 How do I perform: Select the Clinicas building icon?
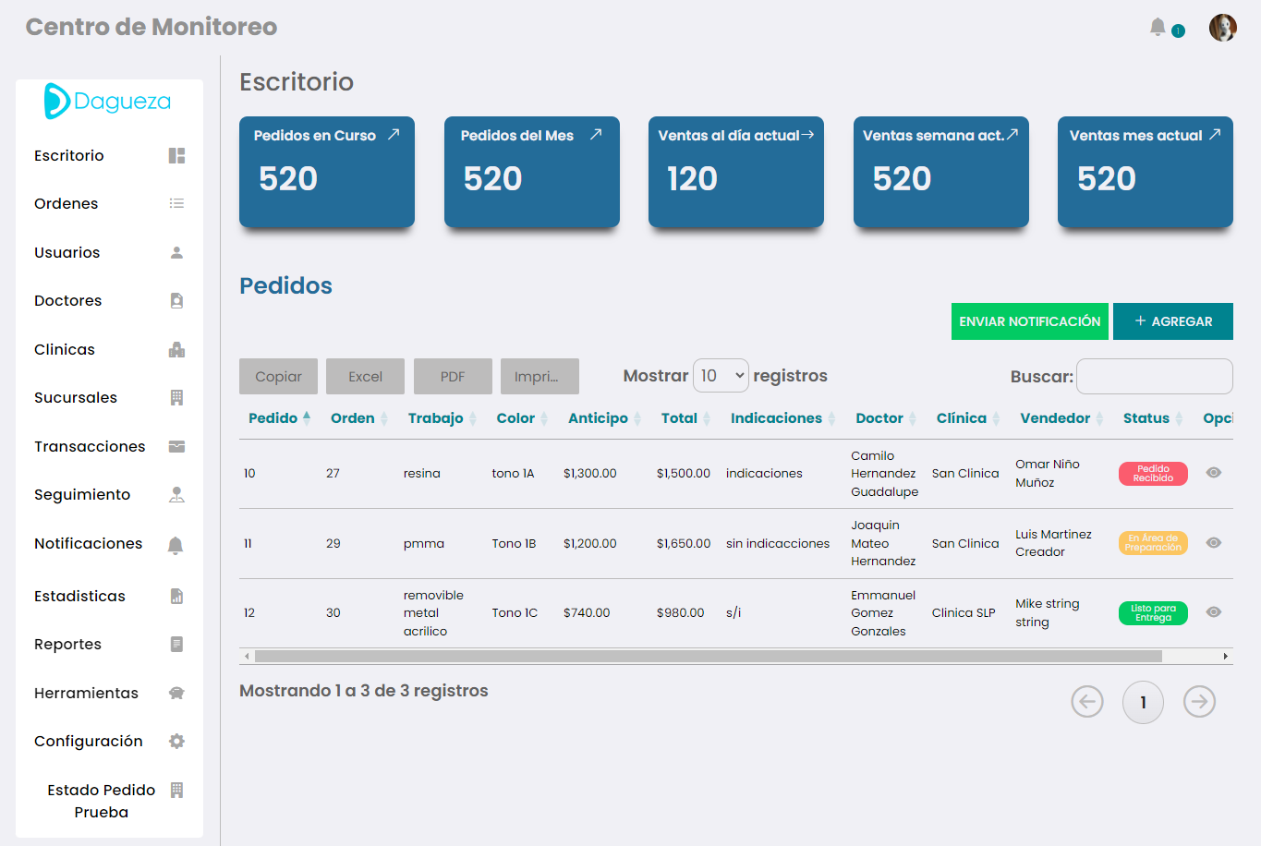[x=176, y=349]
